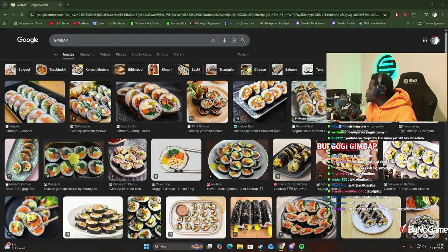Go back to previous page

[5, 15]
